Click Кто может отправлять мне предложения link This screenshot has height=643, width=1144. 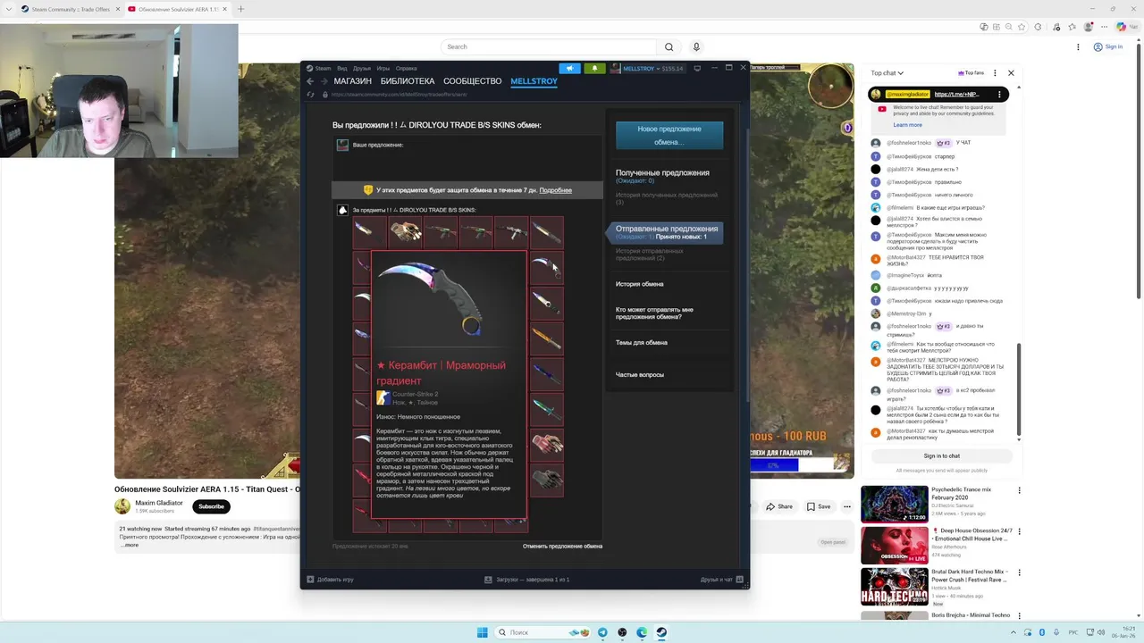(x=654, y=313)
